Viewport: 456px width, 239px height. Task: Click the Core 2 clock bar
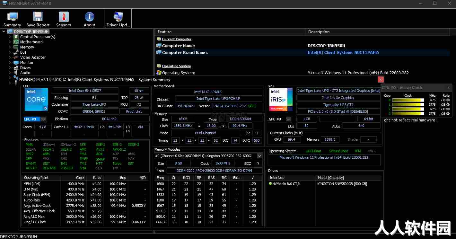(408, 109)
